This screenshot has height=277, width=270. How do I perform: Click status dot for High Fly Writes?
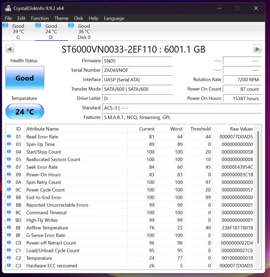9,220
